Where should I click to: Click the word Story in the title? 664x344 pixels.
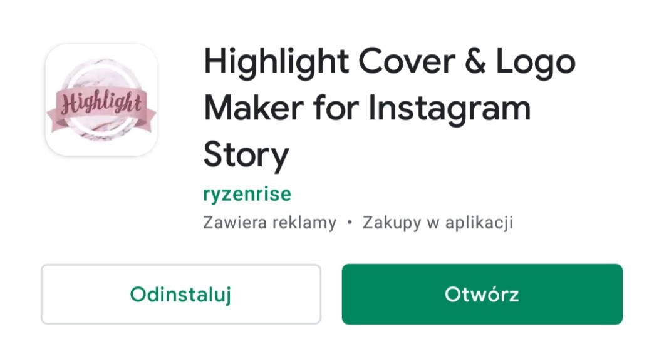point(246,155)
